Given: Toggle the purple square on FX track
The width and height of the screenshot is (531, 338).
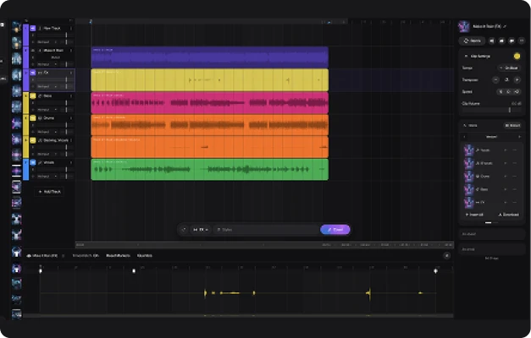Looking at the screenshot, I should [x=33, y=73].
